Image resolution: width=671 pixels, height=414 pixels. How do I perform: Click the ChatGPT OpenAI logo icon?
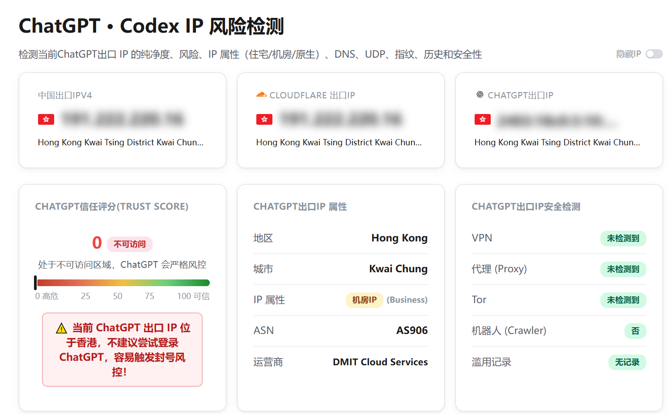[x=480, y=95]
